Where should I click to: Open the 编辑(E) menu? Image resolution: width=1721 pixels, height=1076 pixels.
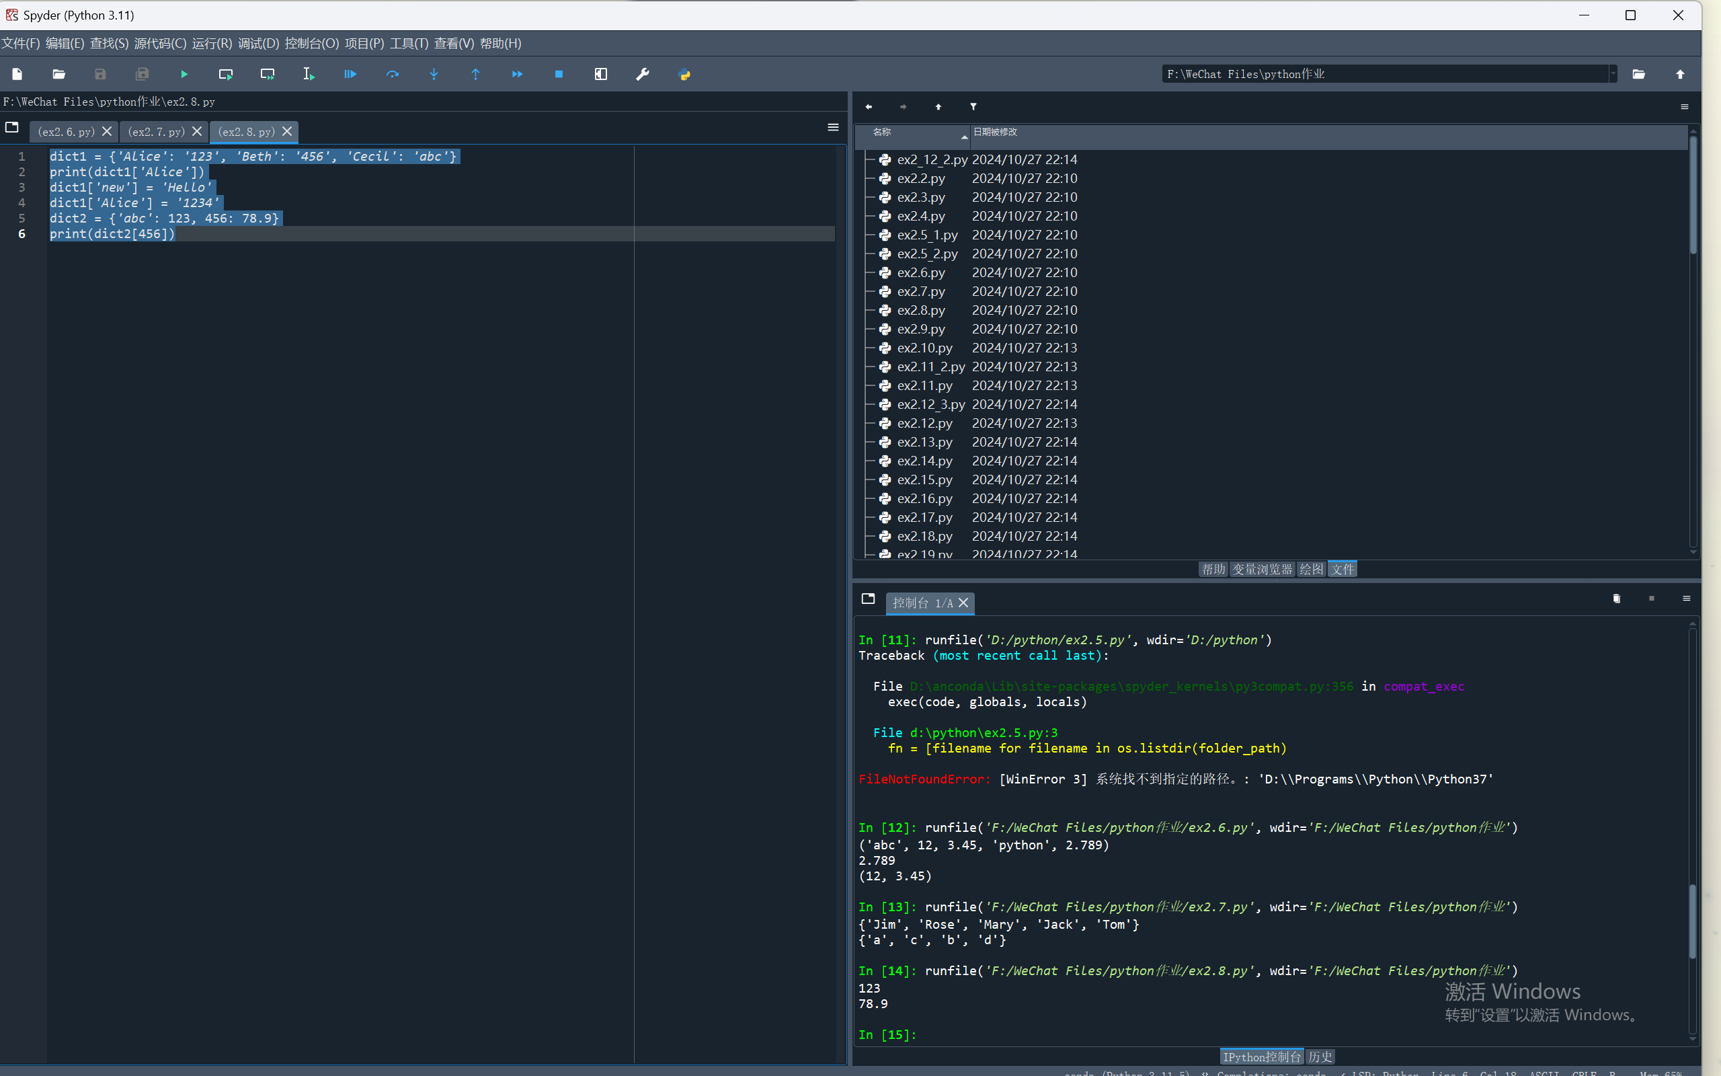click(65, 44)
